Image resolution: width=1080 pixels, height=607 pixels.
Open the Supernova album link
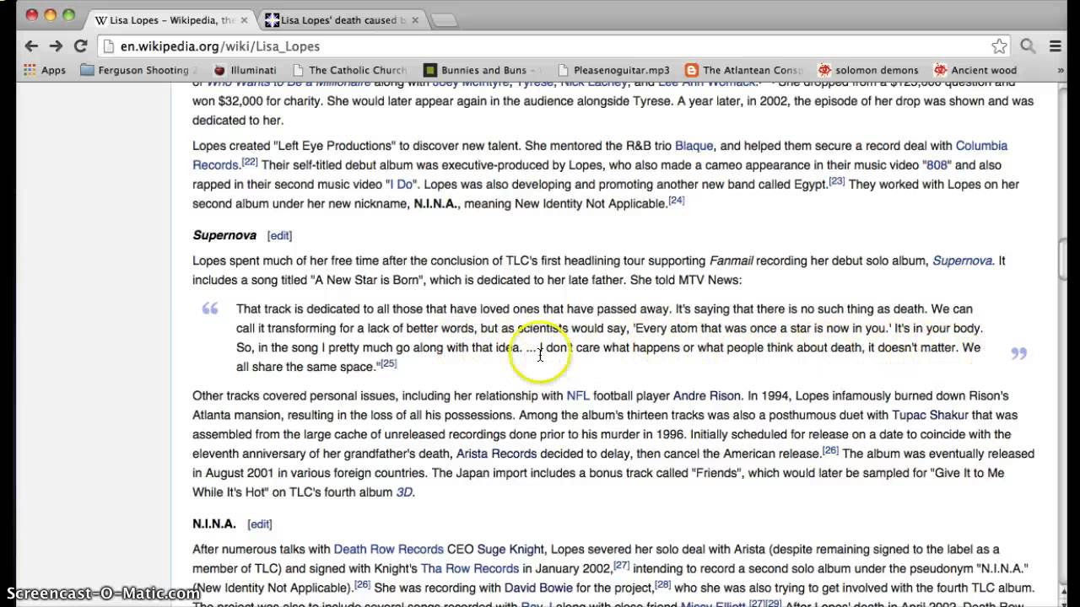[962, 261]
